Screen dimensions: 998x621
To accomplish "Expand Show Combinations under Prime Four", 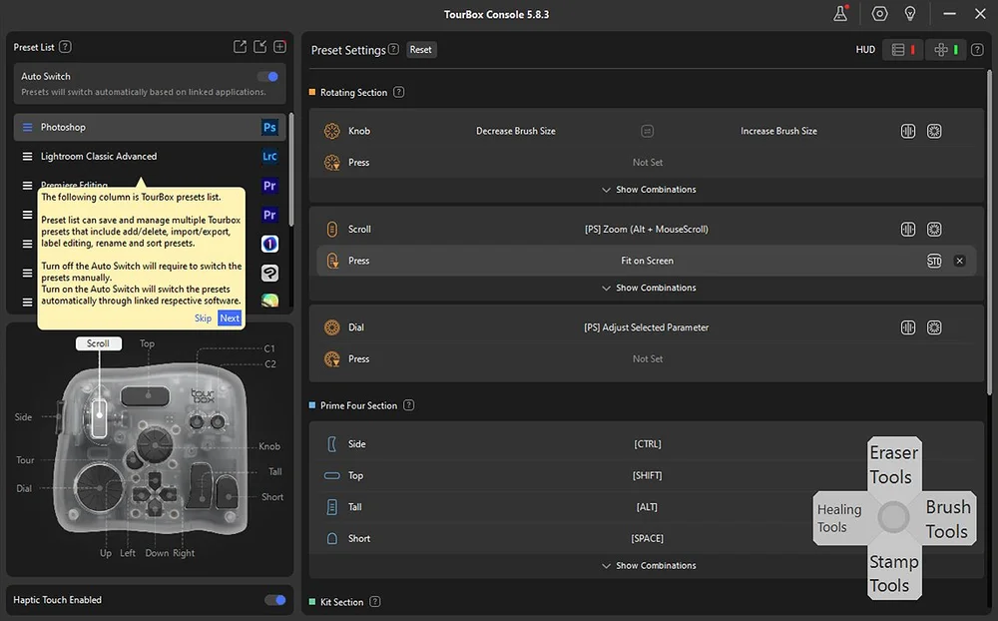I will point(649,565).
